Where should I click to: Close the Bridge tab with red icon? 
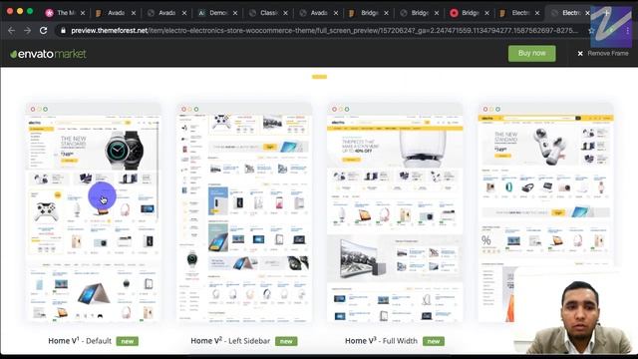click(486, 13)
